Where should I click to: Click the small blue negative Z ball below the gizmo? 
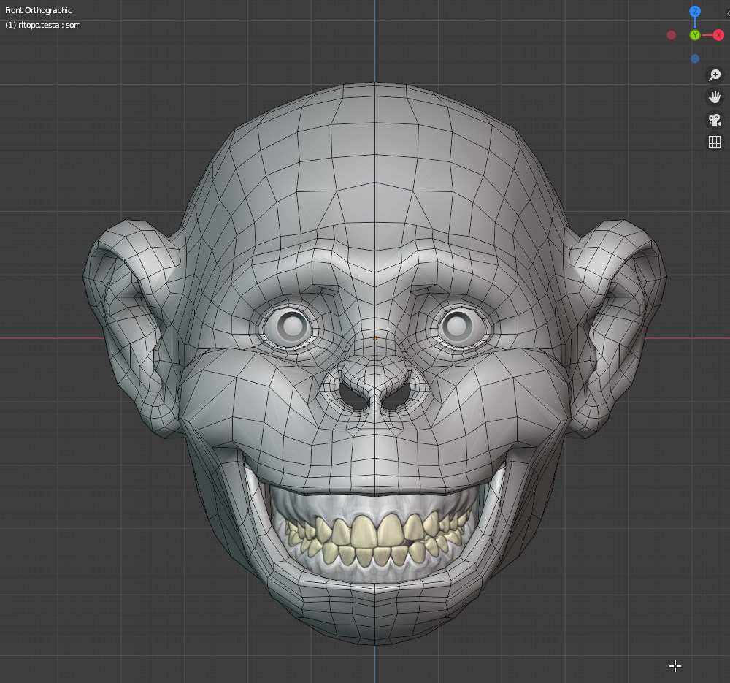click(x=694, y=58)
